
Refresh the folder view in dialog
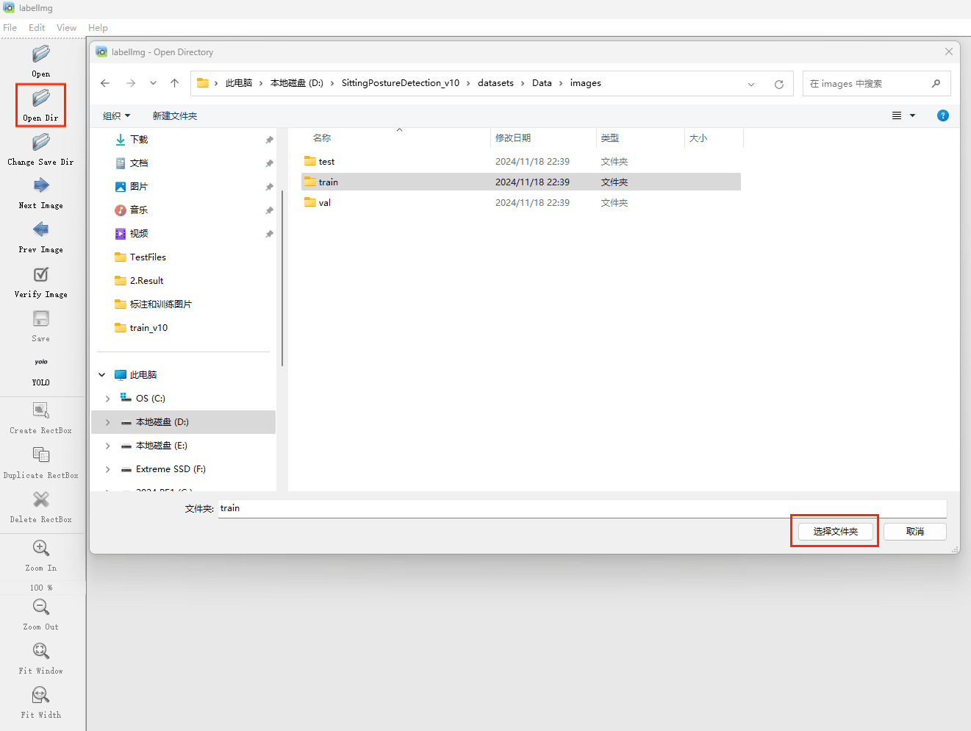[778, 84]
